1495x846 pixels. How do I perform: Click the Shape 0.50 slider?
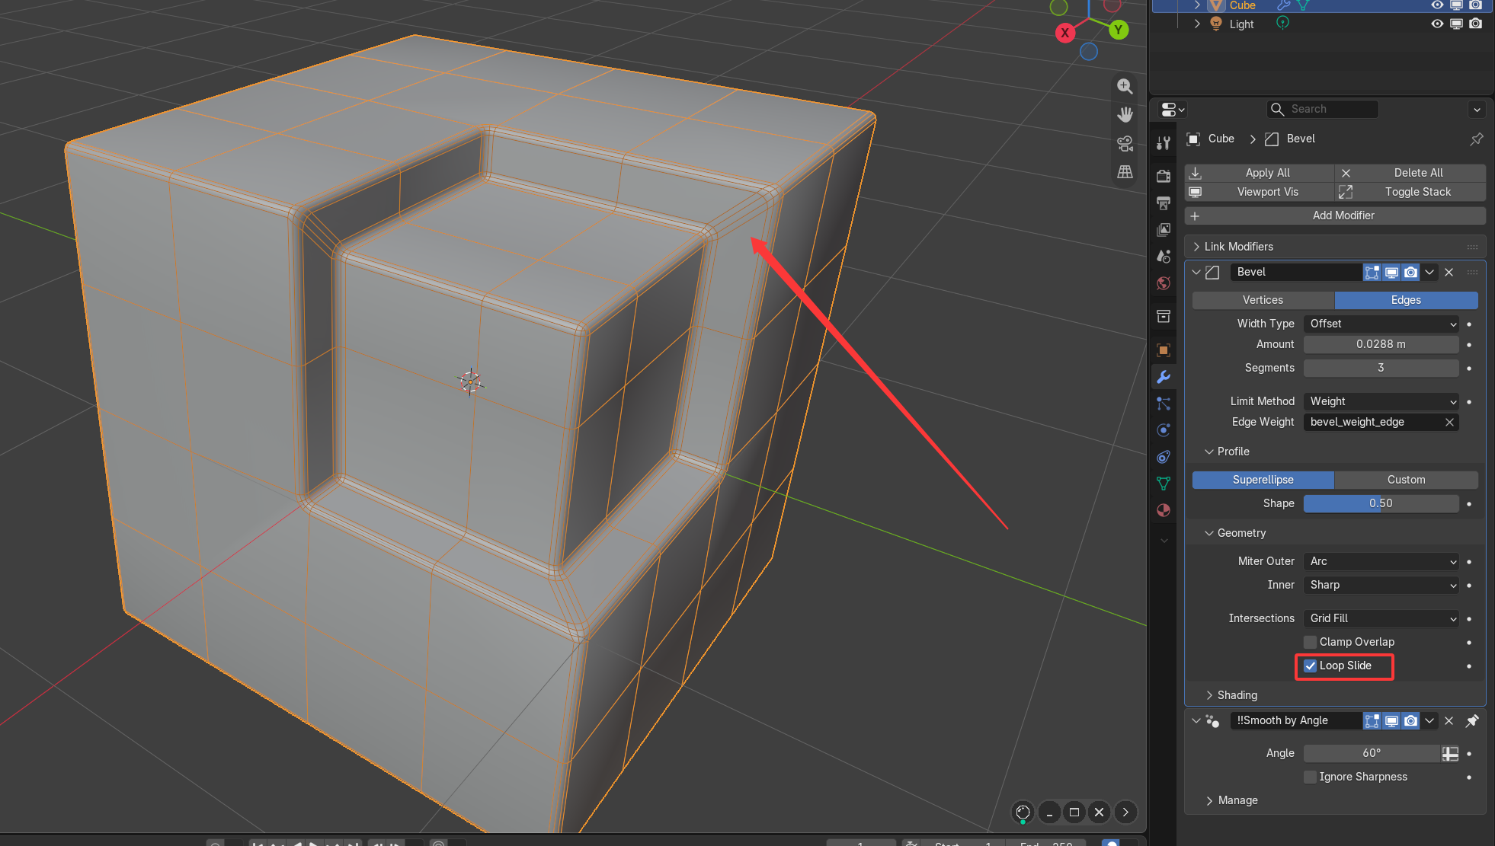pos(1381,503)
